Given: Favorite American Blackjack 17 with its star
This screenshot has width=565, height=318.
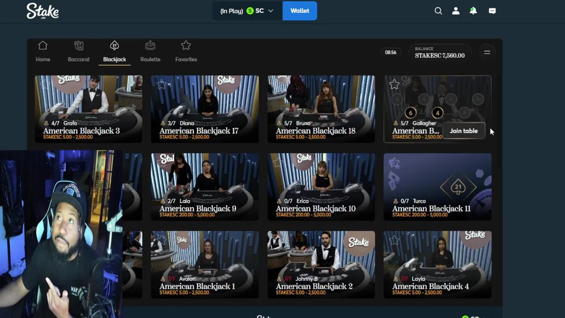Looking at the screenshot, I should tap(162, 84).
